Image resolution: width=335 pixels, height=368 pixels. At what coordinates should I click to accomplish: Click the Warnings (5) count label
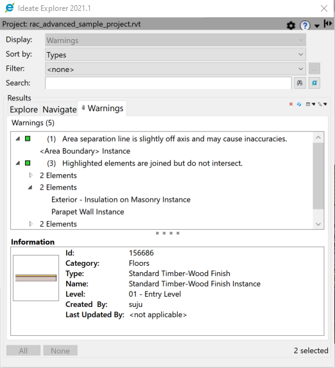[33, 123]
